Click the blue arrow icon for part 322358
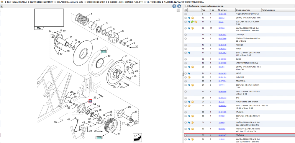The height and width of the screenshot is (143, 295). 189,28
